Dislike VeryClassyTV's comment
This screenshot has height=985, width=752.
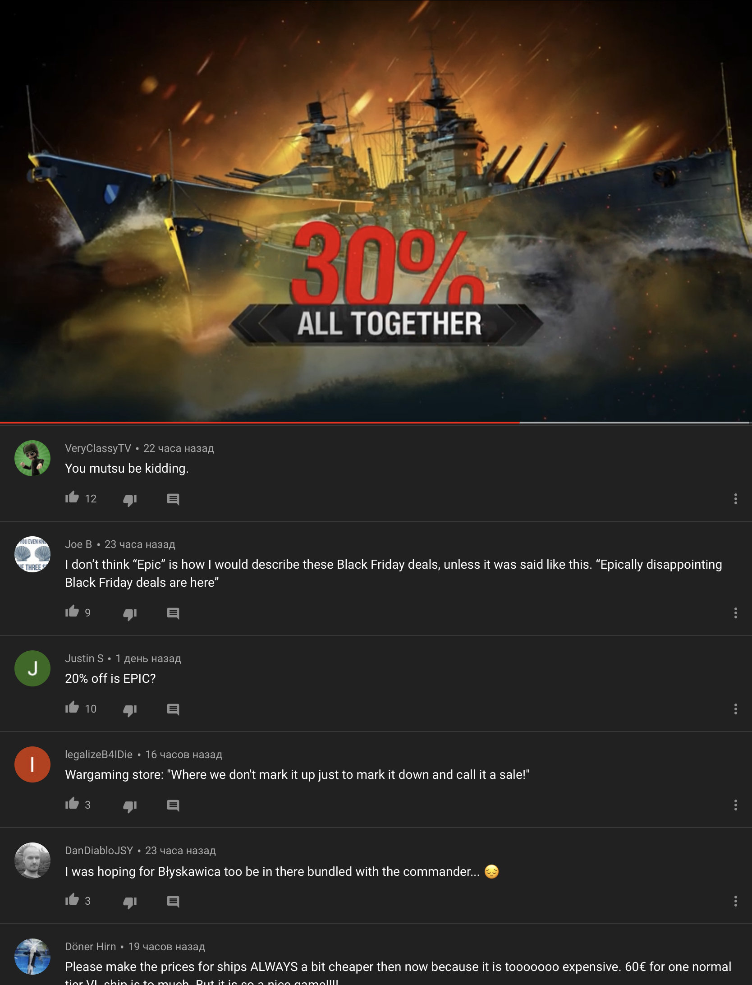click(x=130, y=500)
